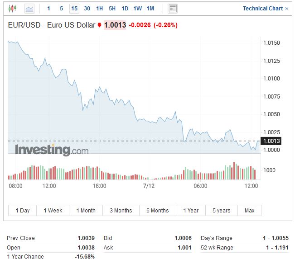Switch to candlestick chart type
Screen dimensions: 295x259
tap(12, 8)
